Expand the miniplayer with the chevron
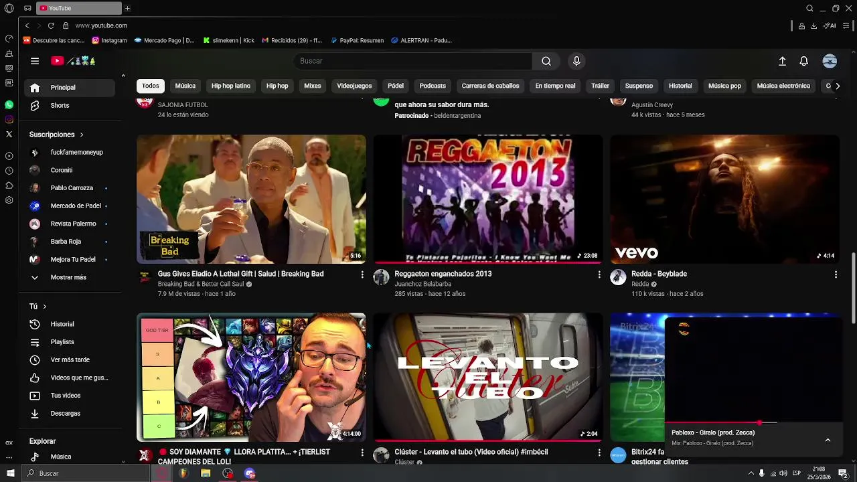This screenshot has width=857, height=482. 828,440
